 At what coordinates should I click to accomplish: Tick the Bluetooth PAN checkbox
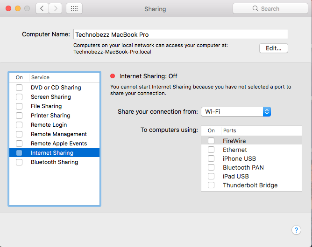[212, 167]
